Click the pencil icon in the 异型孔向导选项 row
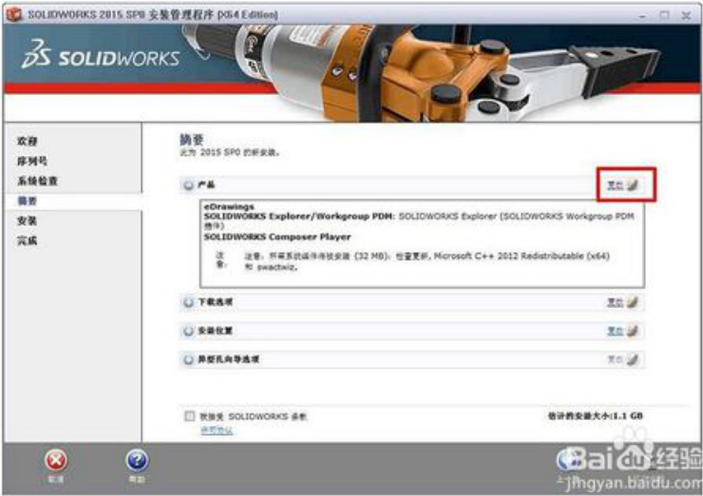Viewport: 703px width, 496px height. click(x=632, y=359)
